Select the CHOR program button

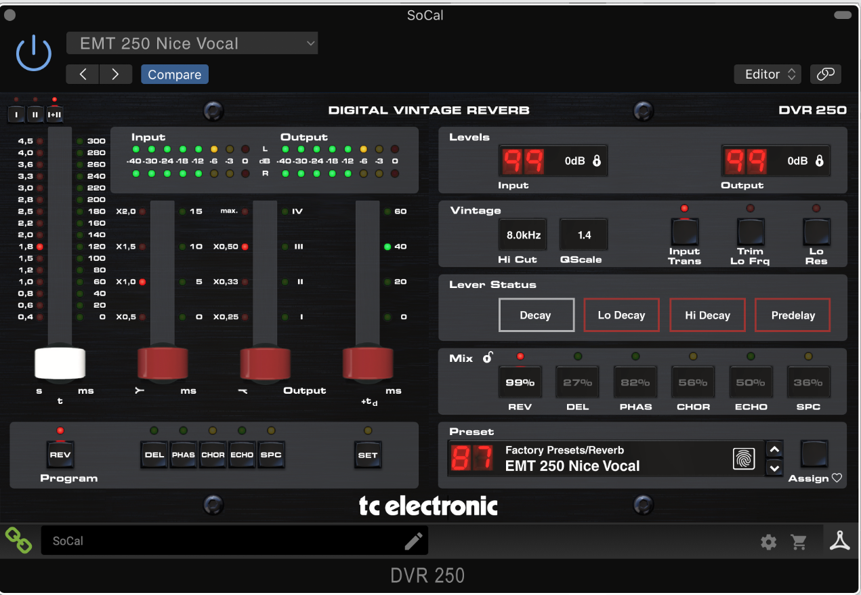213,455
